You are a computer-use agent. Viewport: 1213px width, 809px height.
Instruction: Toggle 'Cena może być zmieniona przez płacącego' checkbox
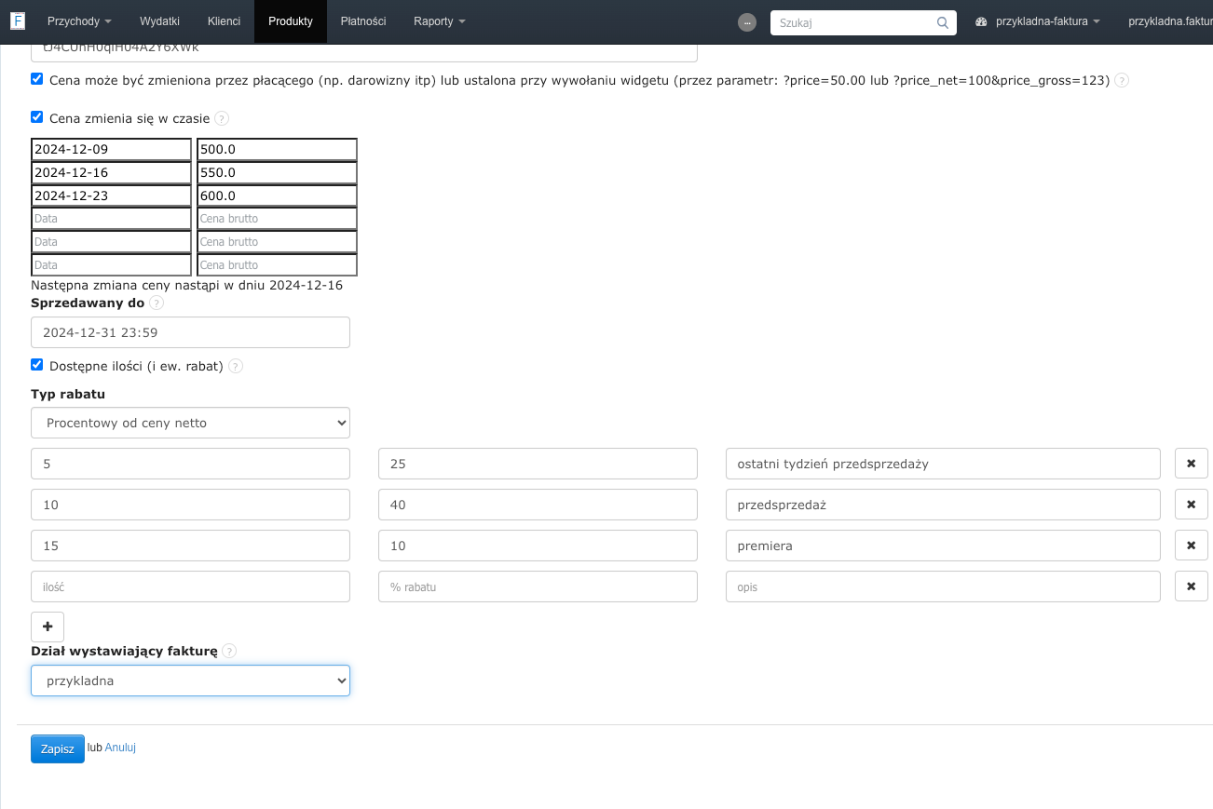point(37,79)
